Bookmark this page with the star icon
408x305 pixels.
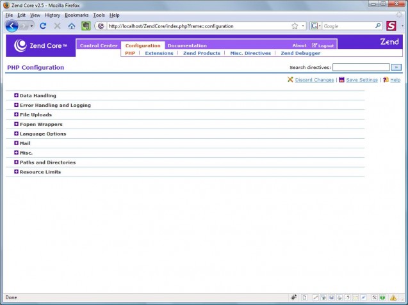tap(295, 26)
